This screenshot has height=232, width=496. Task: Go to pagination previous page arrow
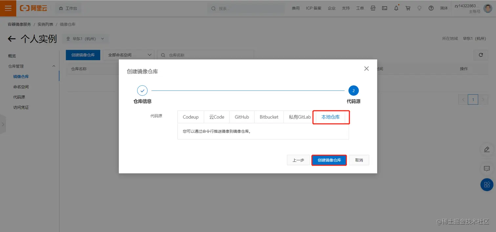point(463,100)
